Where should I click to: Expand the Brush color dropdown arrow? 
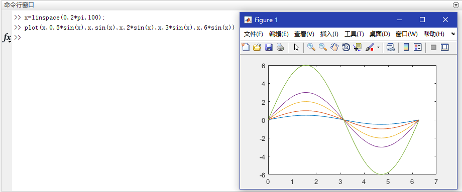(x=378, y=47)
